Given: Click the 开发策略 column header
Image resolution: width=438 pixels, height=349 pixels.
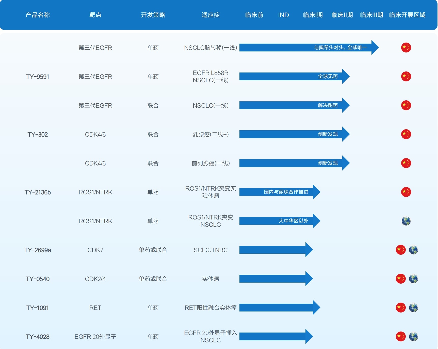Looking at the screenshot, I should [x=153, y=15].
